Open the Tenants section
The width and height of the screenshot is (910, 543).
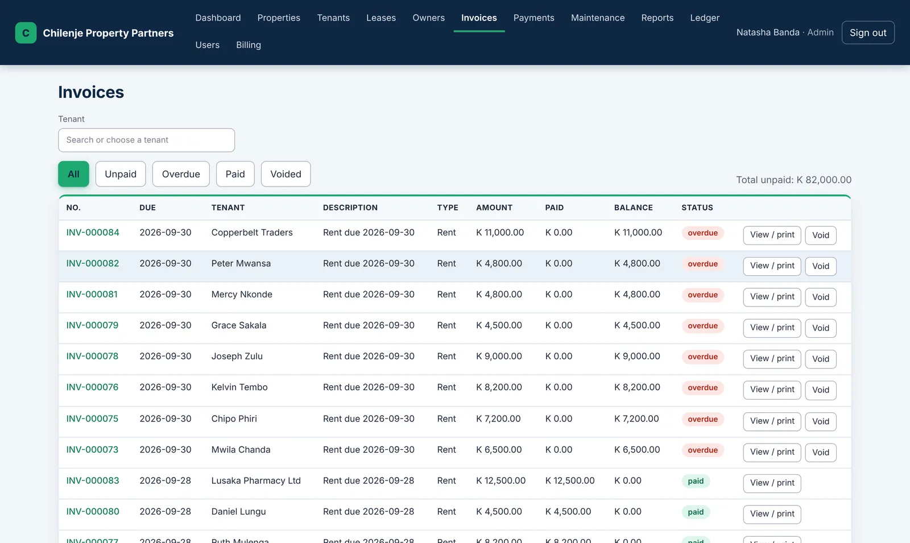[333, 18]
